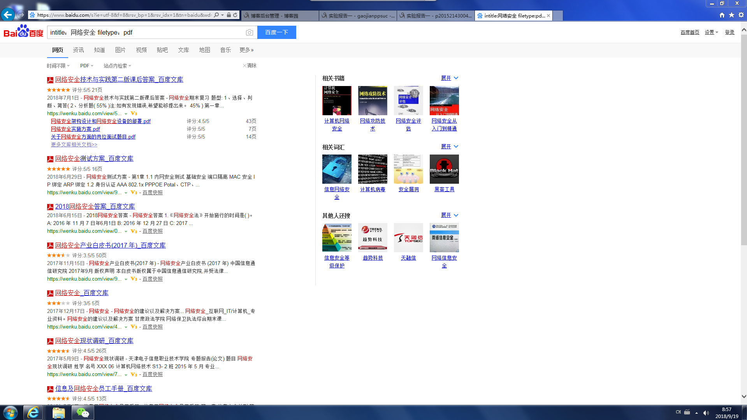Switch to the 博客后台管理 - 博客园 tab

(280, 16)
